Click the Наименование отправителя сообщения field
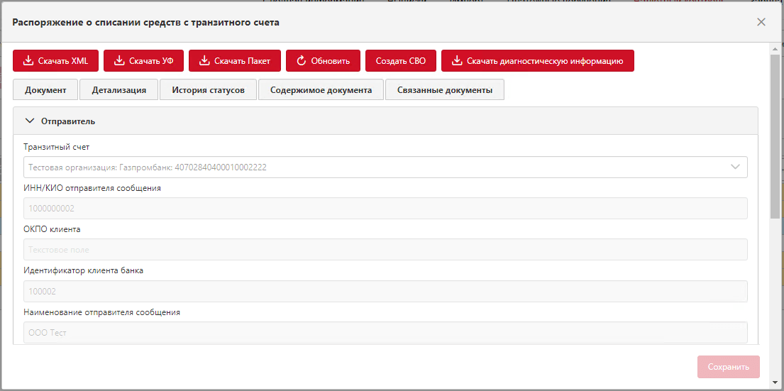Screen dimensions: 784x391 point(385,333)
